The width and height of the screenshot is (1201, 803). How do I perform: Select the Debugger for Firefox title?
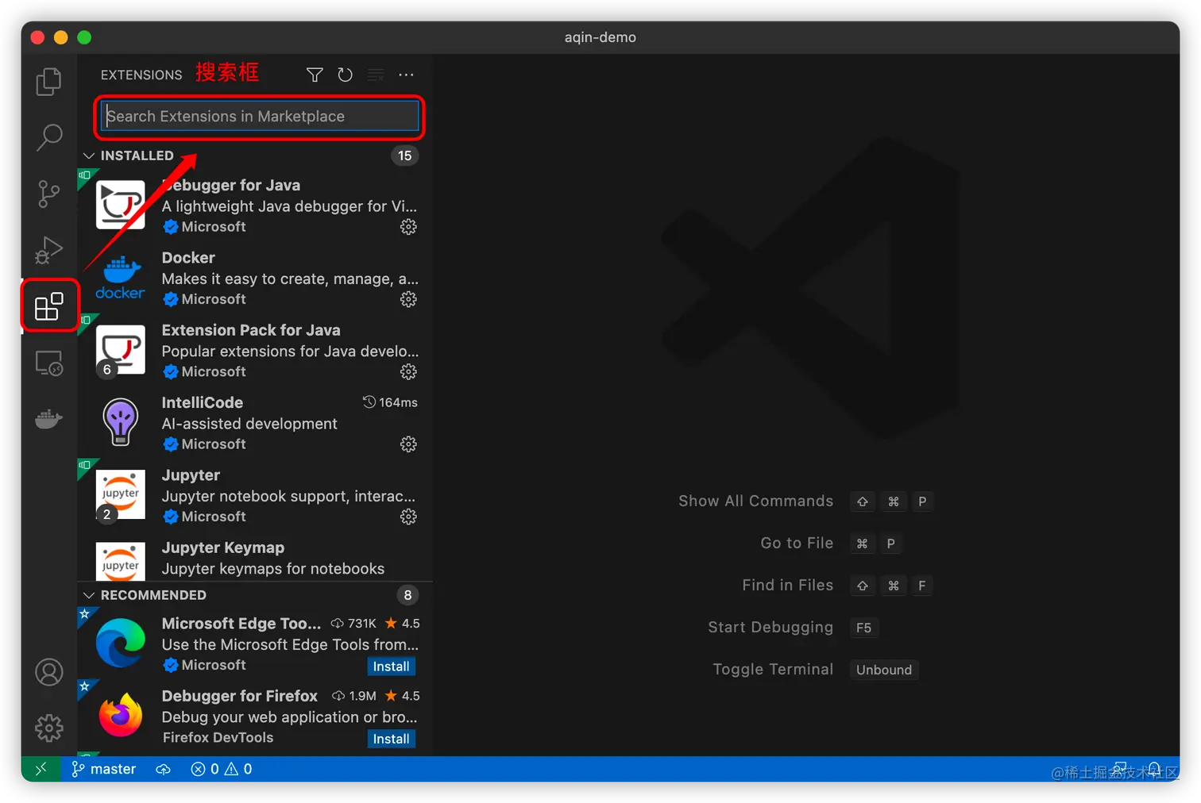[240, 696]
